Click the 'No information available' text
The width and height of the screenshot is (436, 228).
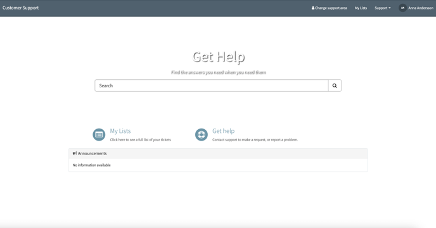(x=91, y=165)
